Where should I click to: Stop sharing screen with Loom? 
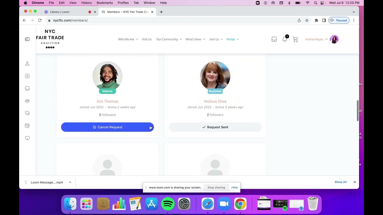216,188
